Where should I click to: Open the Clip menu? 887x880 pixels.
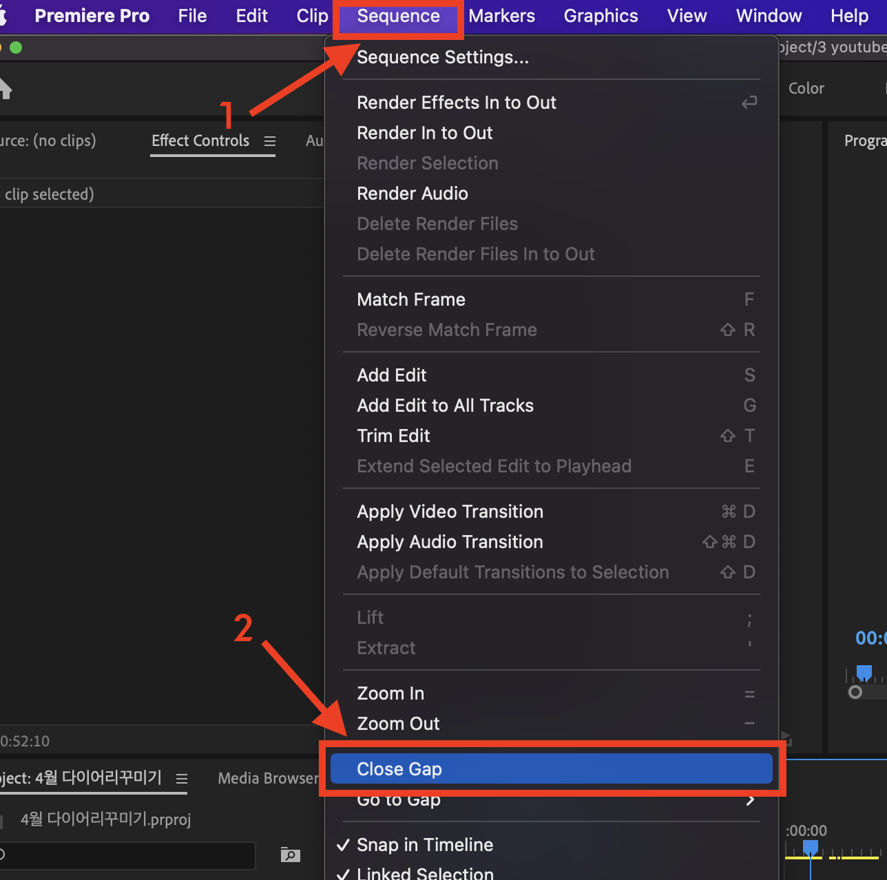(x=312, y=16)
